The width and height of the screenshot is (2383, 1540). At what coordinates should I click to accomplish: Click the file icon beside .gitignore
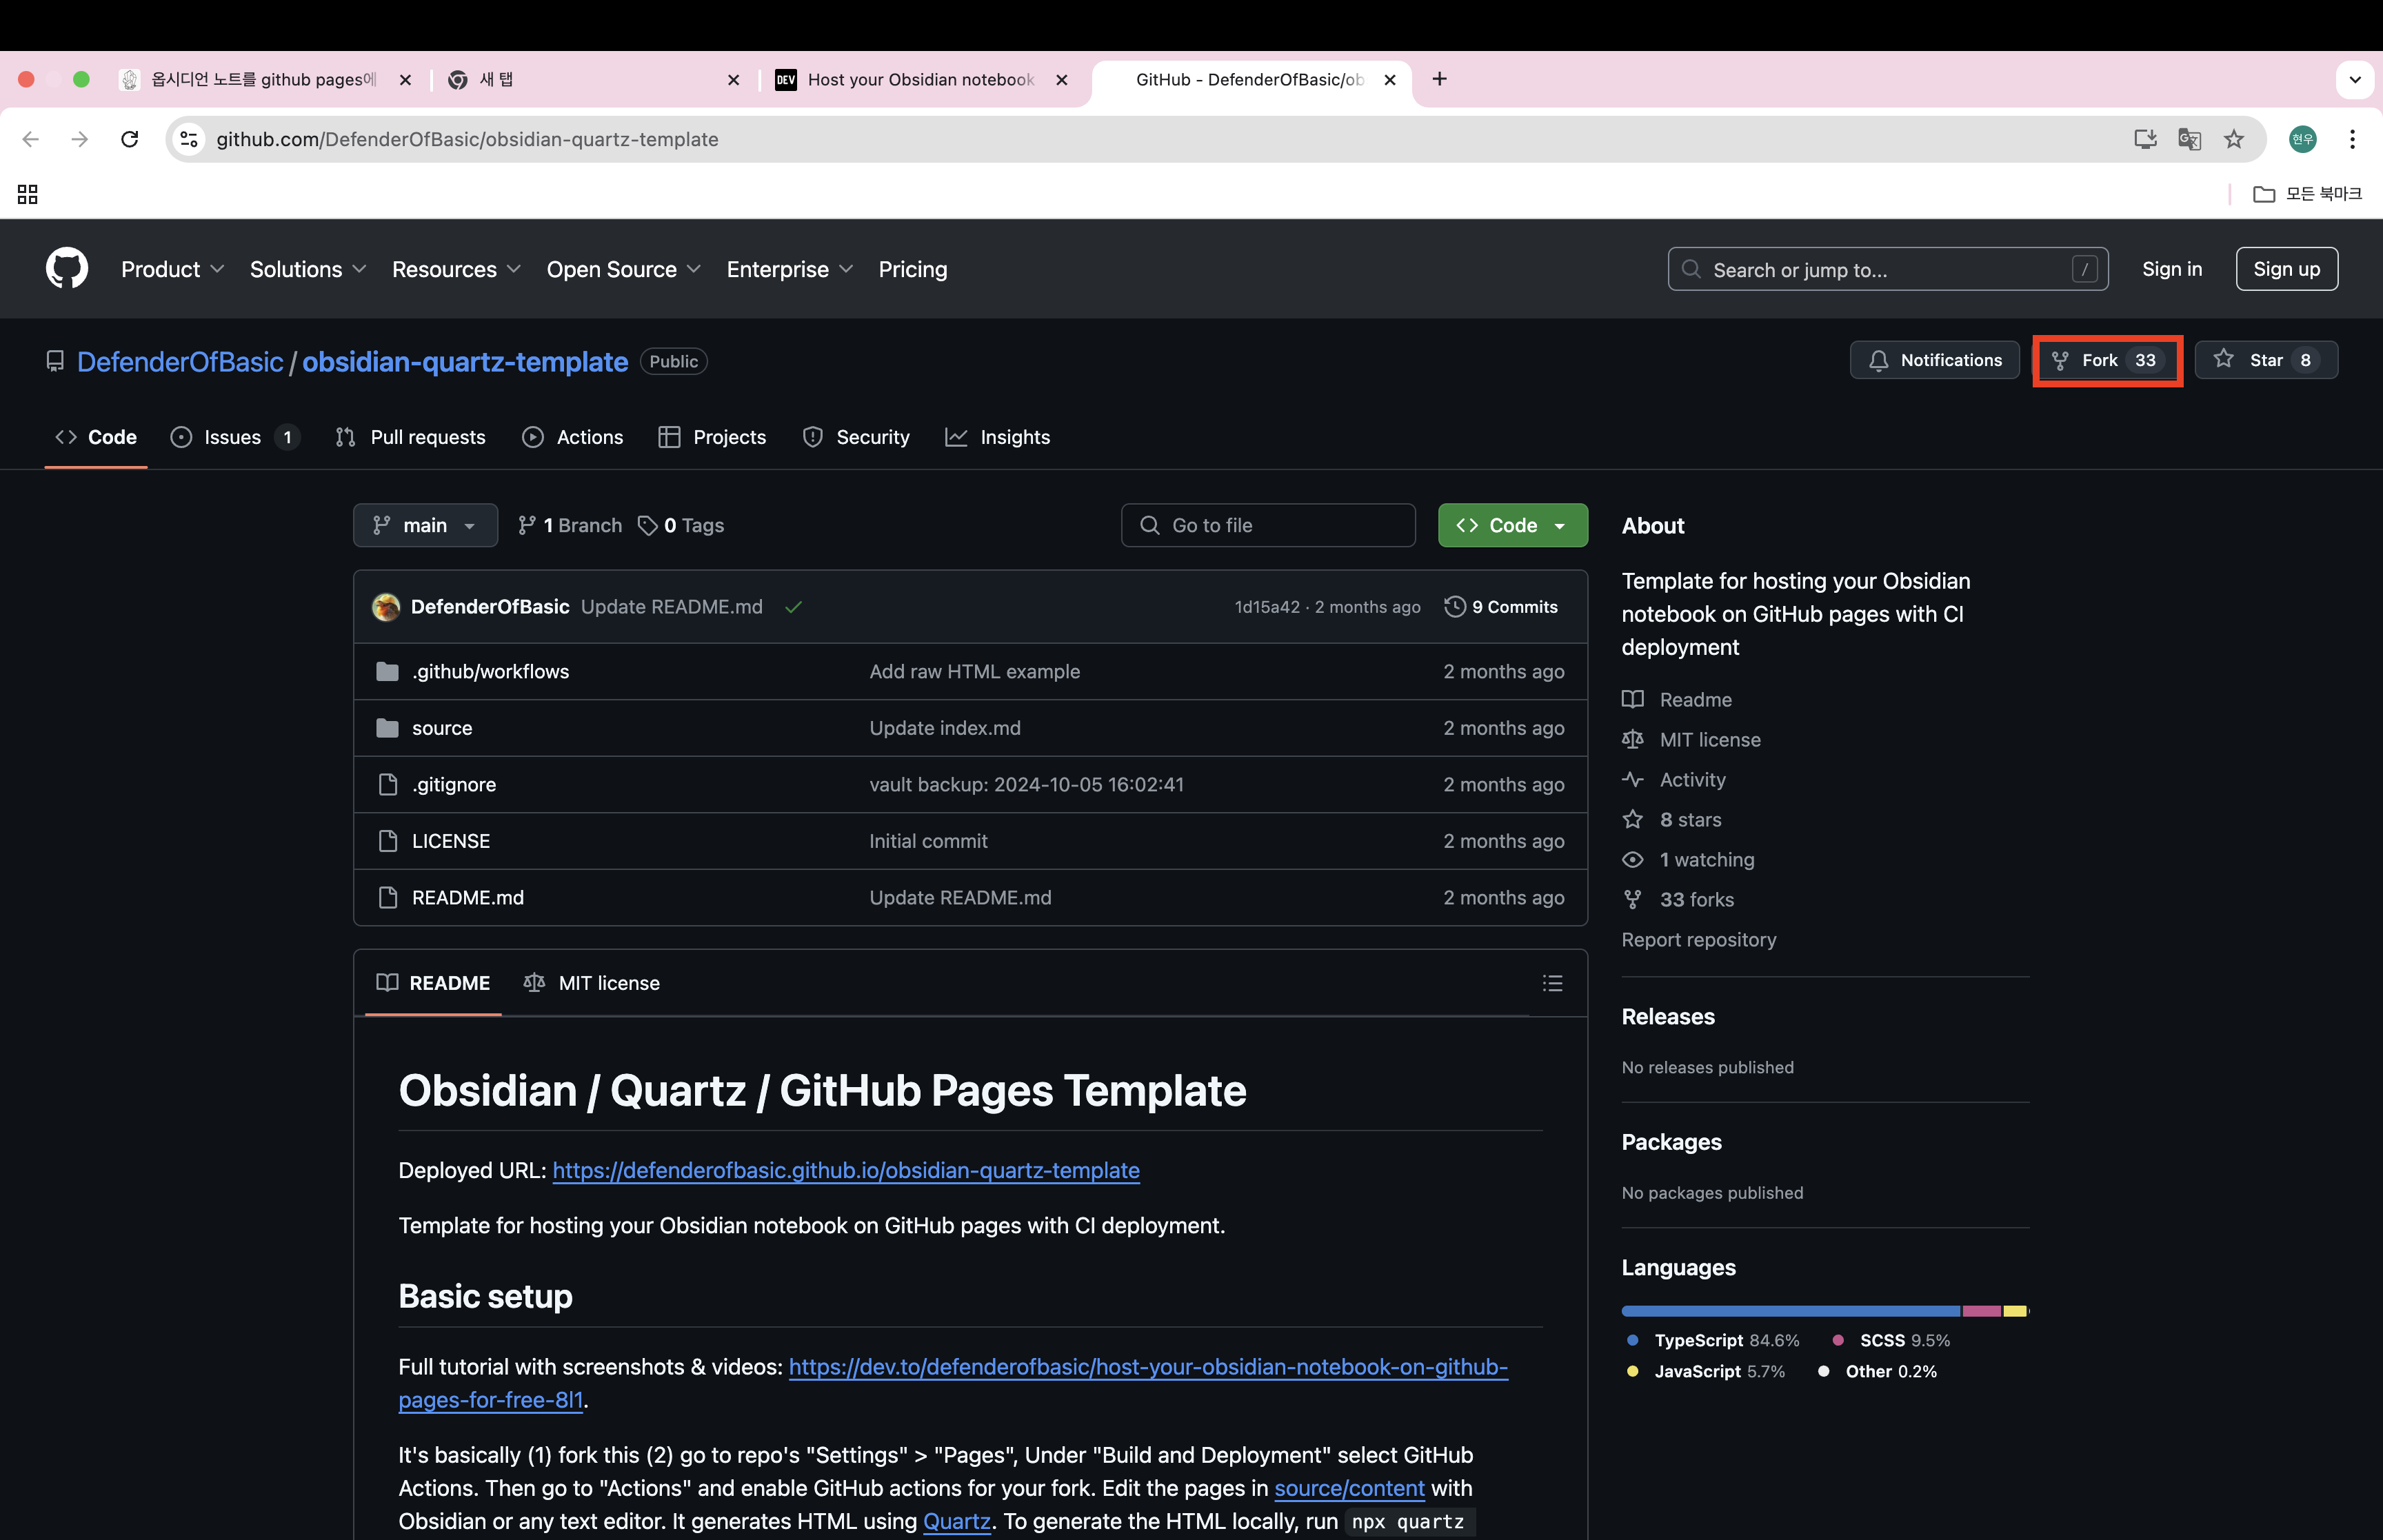coord(388,785)
